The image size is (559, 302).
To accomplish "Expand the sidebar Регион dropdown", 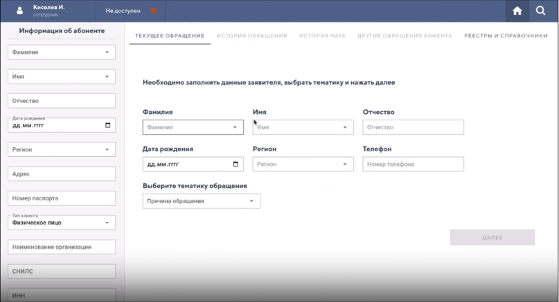I will coord(62,149).
